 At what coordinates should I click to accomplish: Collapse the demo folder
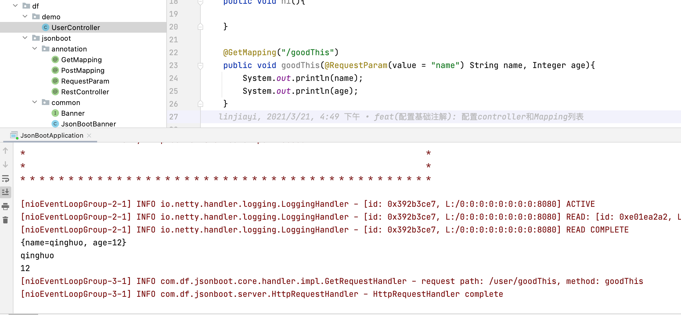point(25,16)
